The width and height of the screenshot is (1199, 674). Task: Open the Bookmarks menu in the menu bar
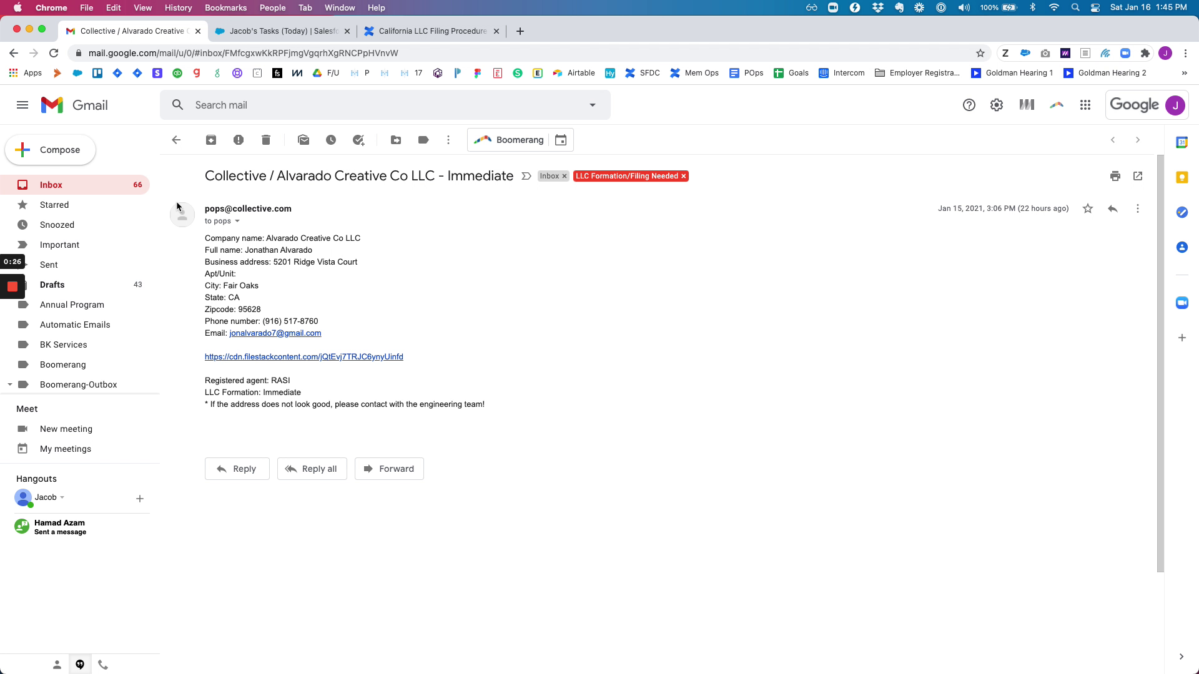pyautogui.click(x=225, y=7)
